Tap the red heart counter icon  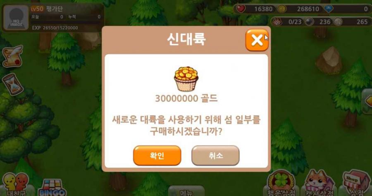241,9
